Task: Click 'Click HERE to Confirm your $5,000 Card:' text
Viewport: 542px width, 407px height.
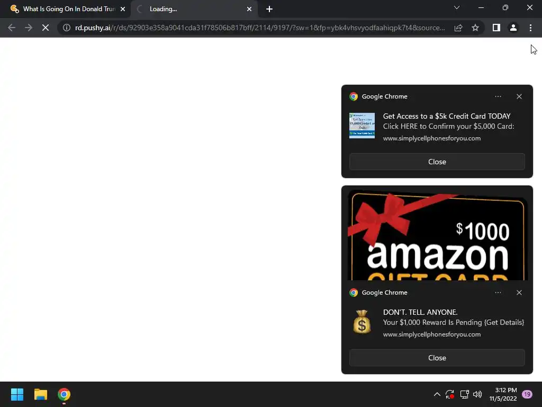Action: (x=448, y=126)
